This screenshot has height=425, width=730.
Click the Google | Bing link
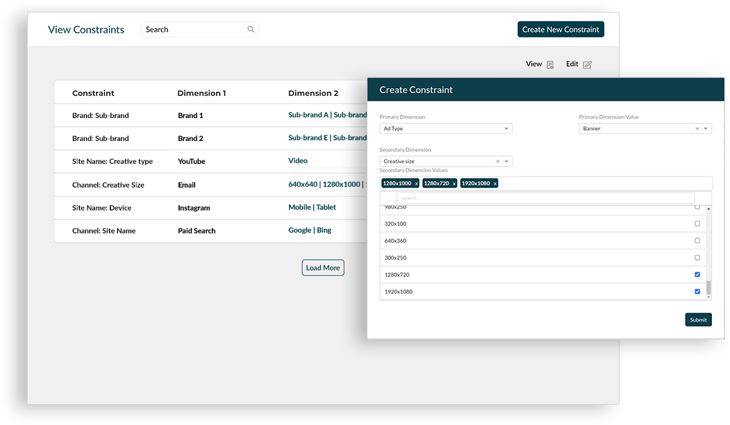(x=310, y=230)
